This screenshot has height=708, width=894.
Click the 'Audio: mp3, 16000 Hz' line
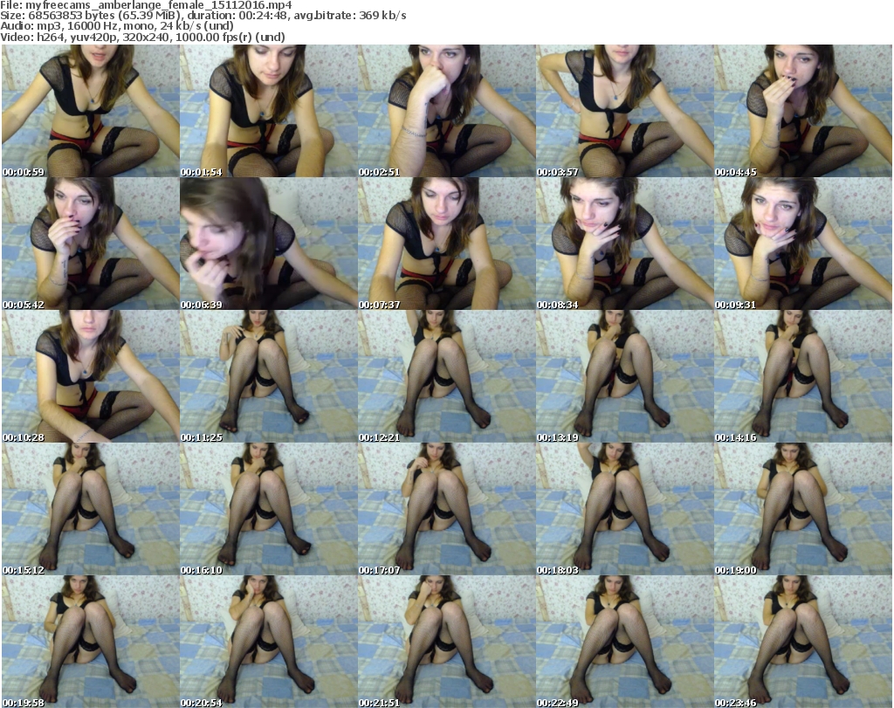pyautogui.click(x=117, y=26)
